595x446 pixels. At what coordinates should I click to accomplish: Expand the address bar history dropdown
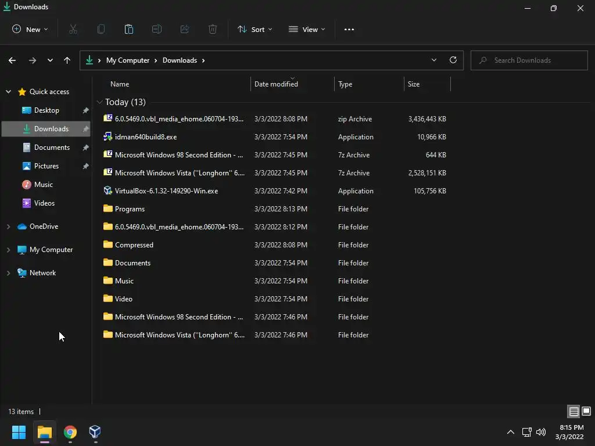[x=433, y=60]
